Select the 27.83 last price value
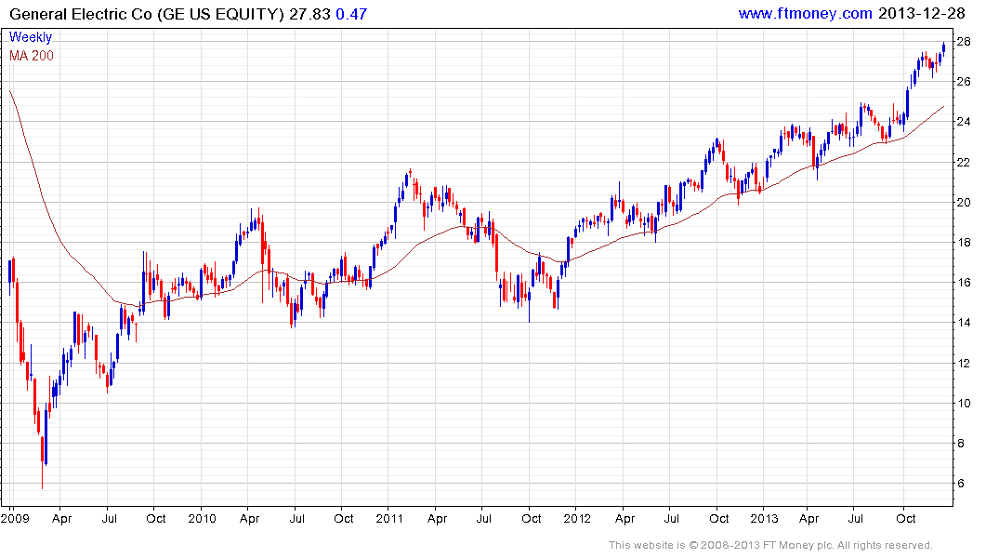 [x=309, y=14]
